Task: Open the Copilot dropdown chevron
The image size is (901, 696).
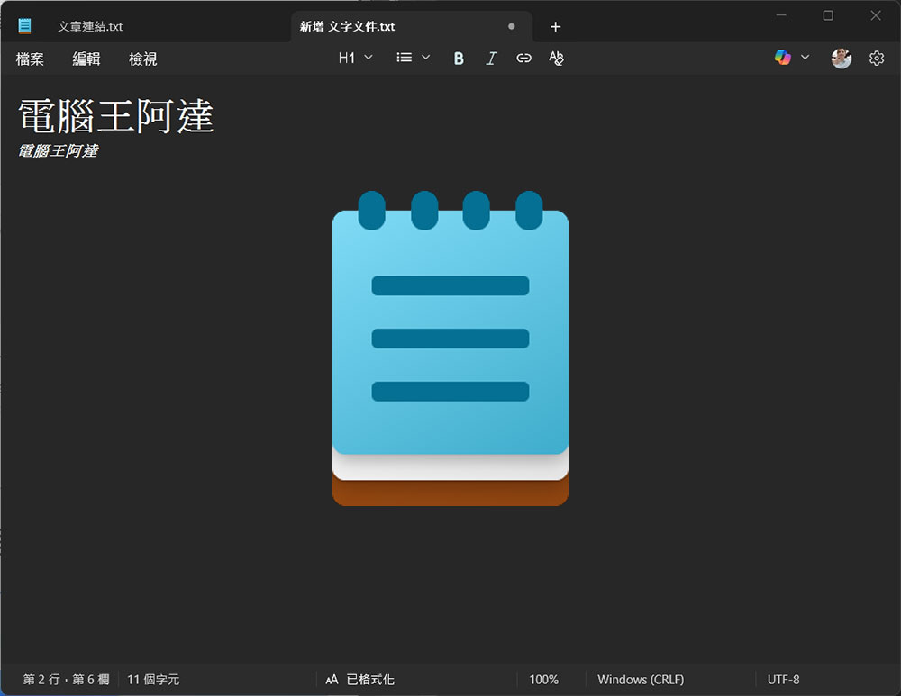Action: tap(805, 58)
